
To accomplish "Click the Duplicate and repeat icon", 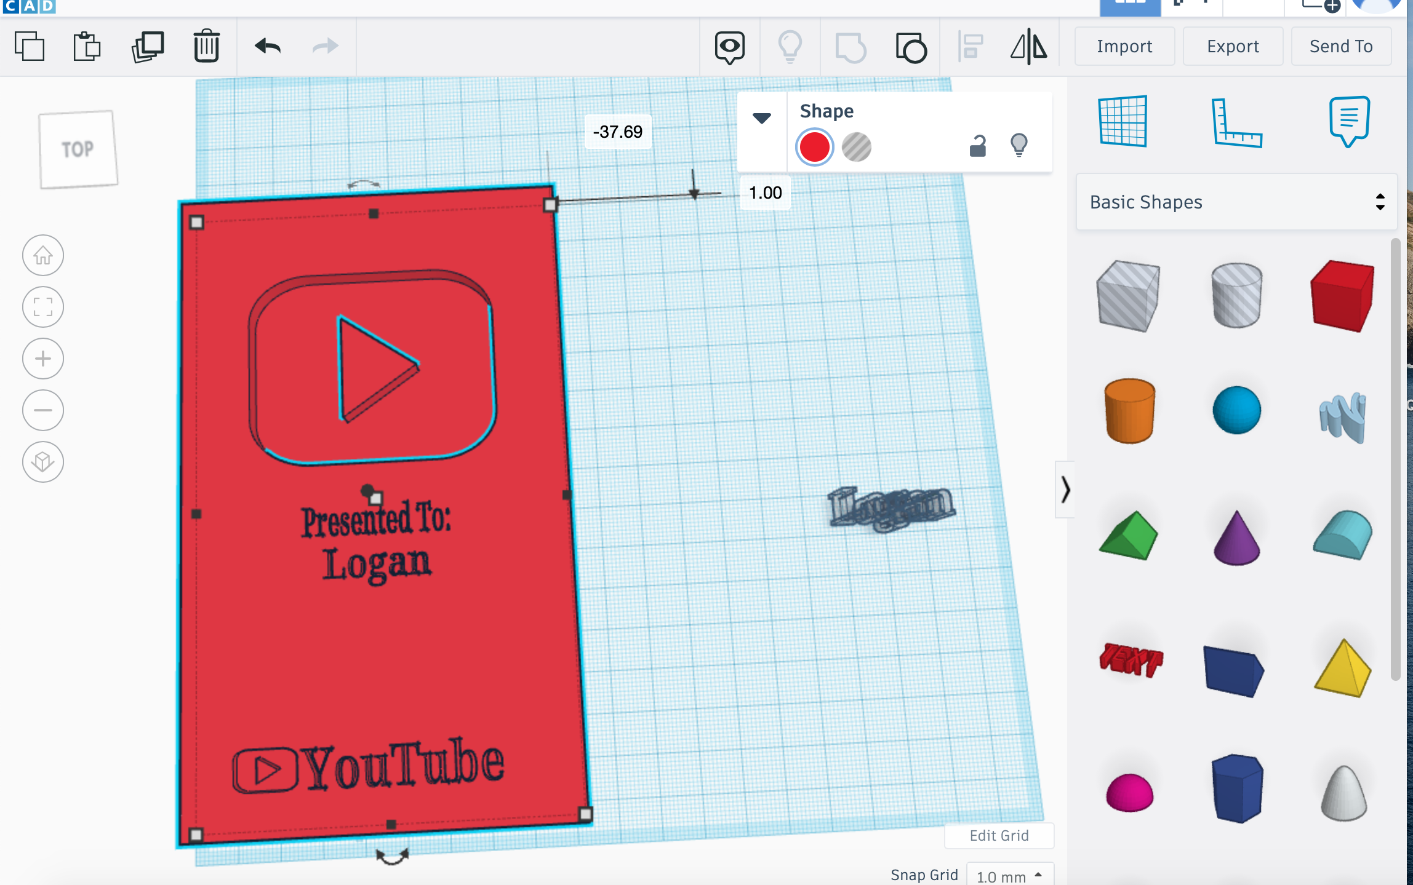I will pyautogui.click(x=148, y=47).
